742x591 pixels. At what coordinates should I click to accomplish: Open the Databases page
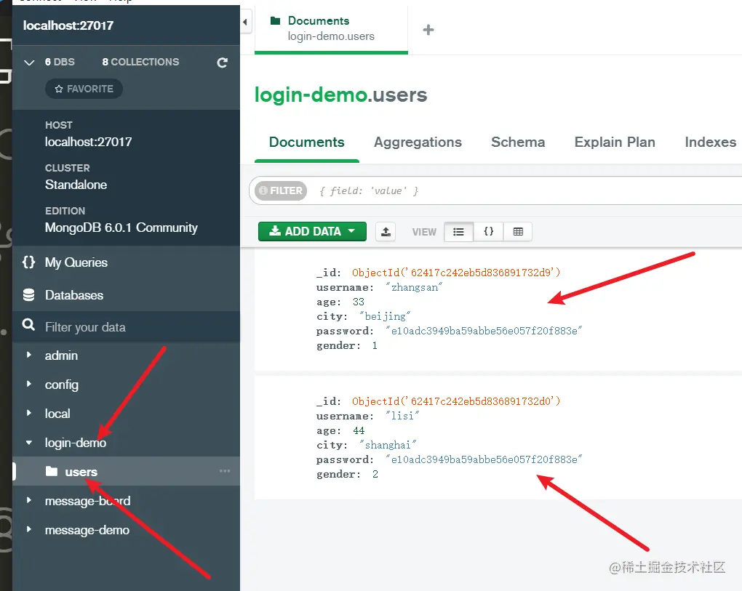[x=73, y=295]
